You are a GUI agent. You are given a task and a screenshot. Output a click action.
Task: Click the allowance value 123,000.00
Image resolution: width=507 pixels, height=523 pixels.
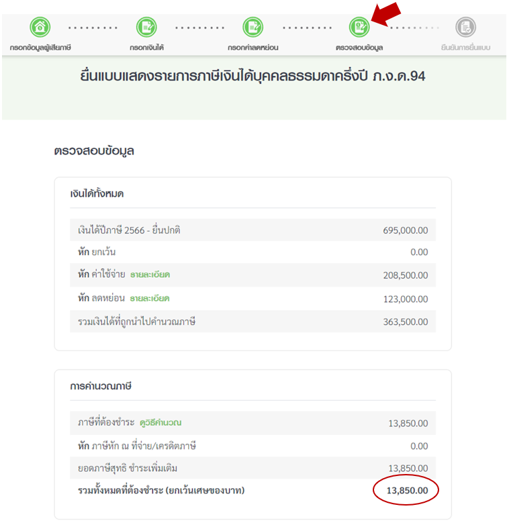(x=406, y=299)
